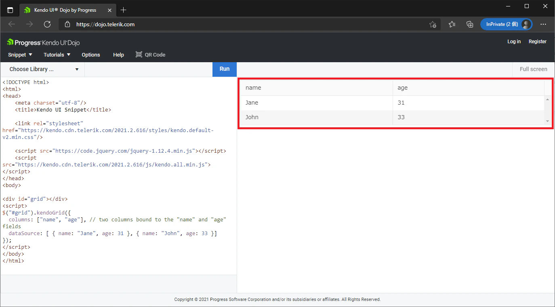The width and height of the screenshot is (555, 307).
Task: Click the address bar URL field
Action: (x=250, y=24)
